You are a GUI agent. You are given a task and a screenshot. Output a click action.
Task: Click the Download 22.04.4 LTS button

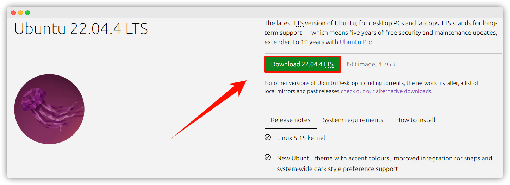click(302, 64)
